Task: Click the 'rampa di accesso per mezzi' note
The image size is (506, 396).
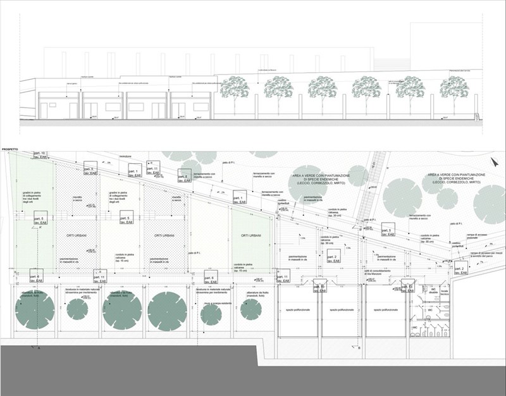Action: [x=486, y=254]
